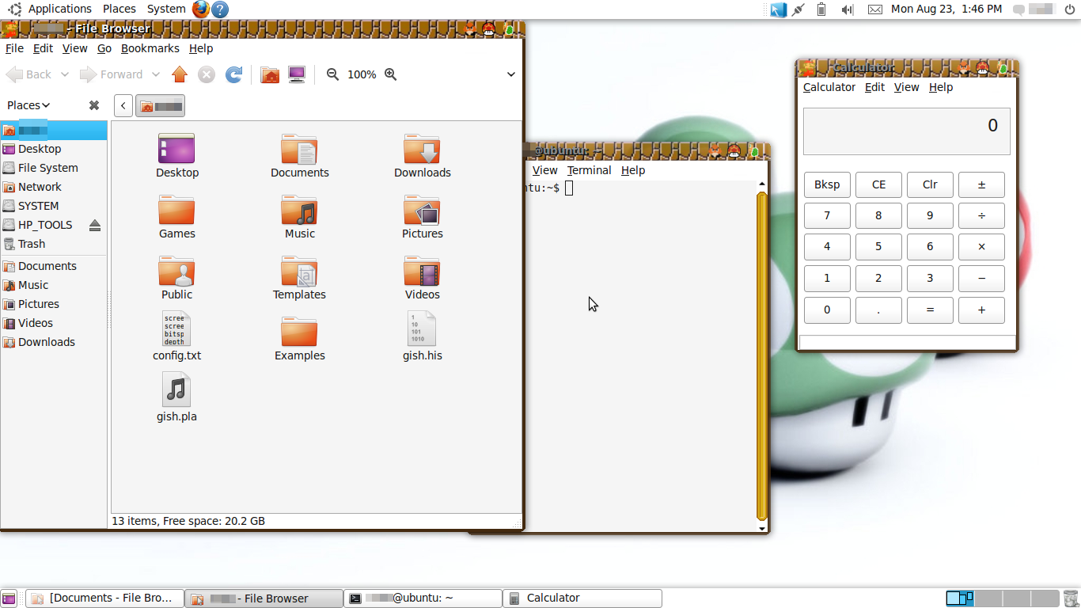
Task: Open the Terminal menu in terminal window
Action: pos(589,170)
